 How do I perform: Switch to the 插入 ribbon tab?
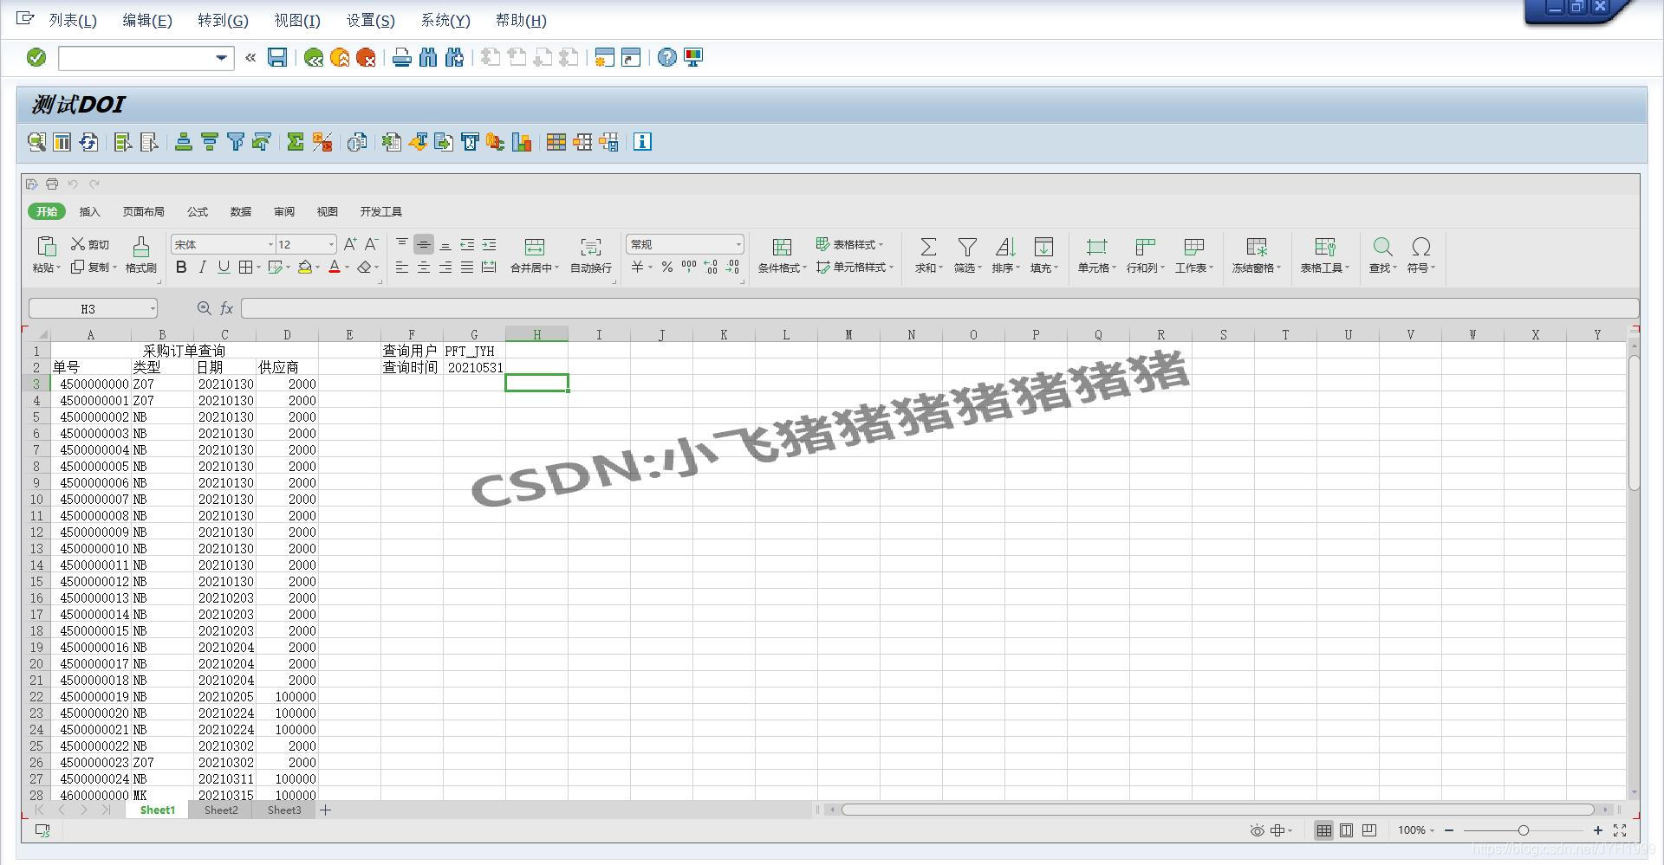[x=89, y=211]
